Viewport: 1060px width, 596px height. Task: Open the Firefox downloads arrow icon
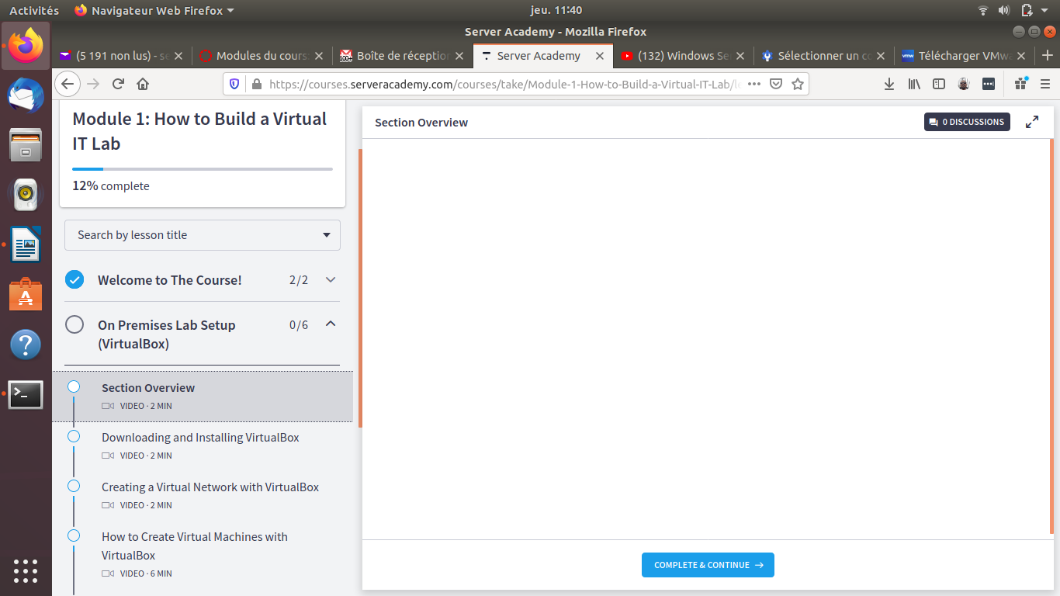[889, 84]
